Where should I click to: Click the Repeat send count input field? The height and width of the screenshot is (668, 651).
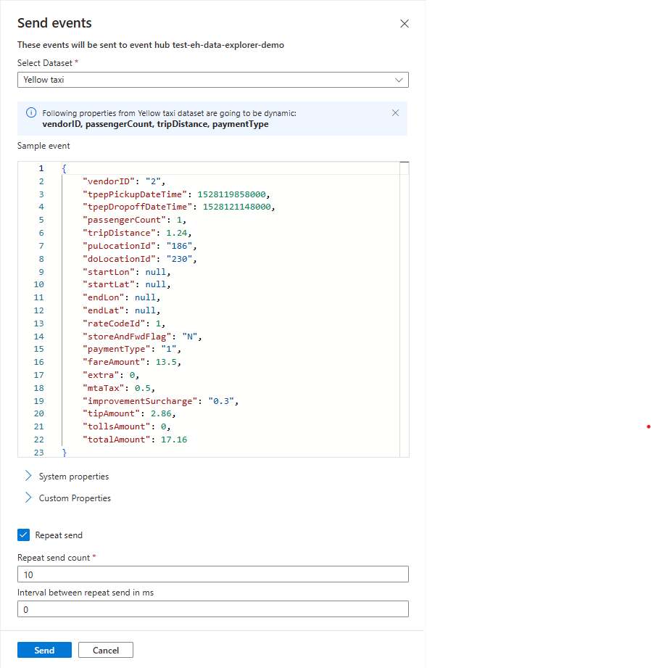[x=212, y=574]
